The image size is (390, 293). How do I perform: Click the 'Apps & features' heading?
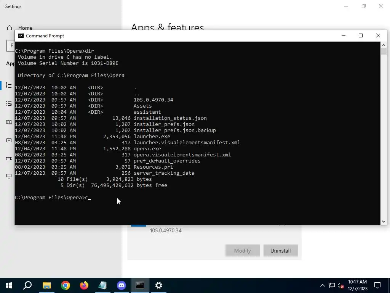(168, 27)
